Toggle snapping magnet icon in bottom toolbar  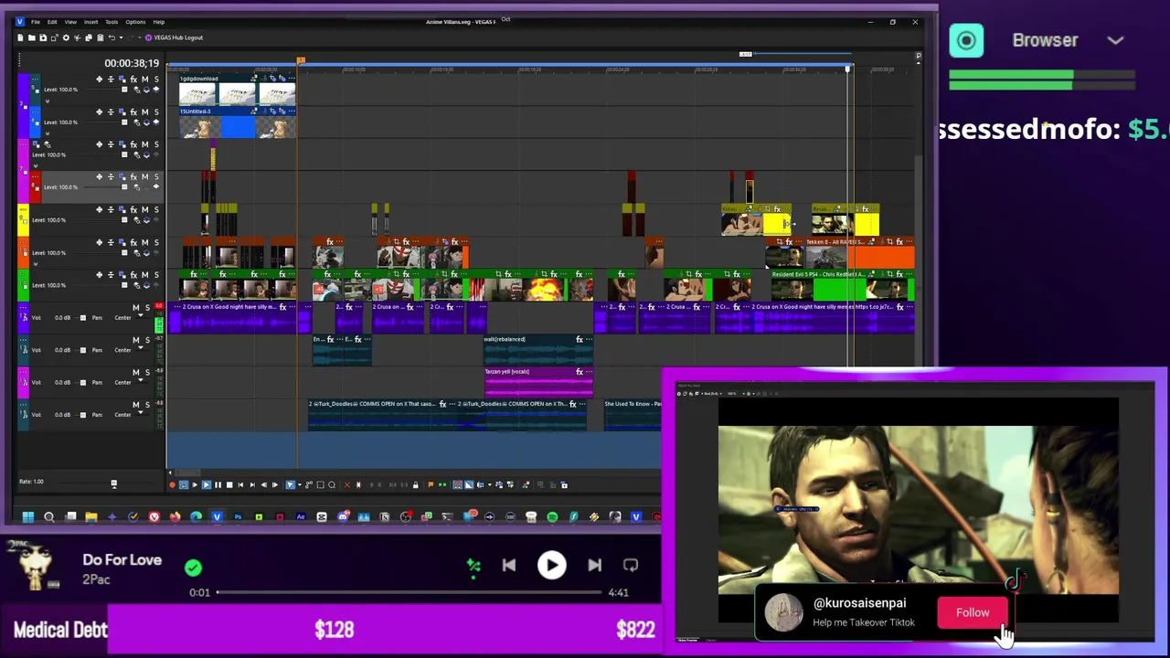457,484
